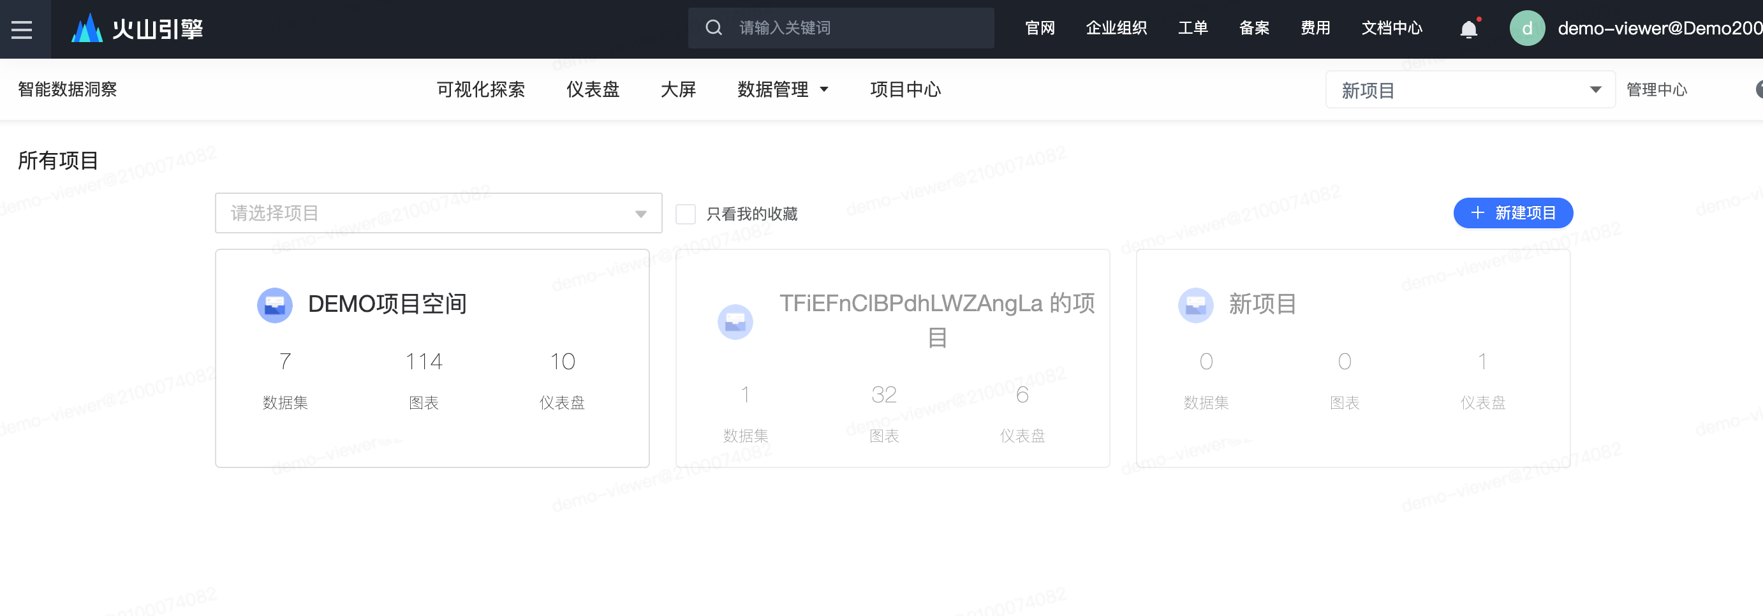Click the search magnifier icon
Viewport: 1763px width, 616px height.
click(x=714, y=28)
